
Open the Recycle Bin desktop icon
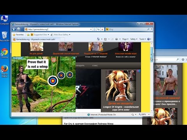pos(4,37)
